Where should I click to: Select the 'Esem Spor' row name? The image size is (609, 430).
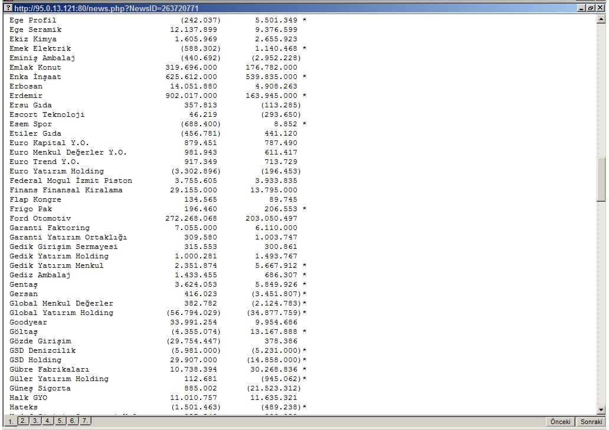pos(31,124)
